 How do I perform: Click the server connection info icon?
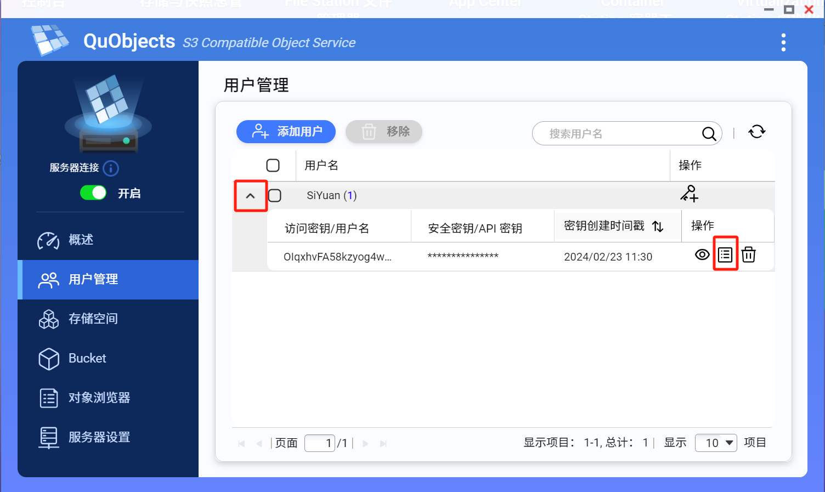pos(111,168)
